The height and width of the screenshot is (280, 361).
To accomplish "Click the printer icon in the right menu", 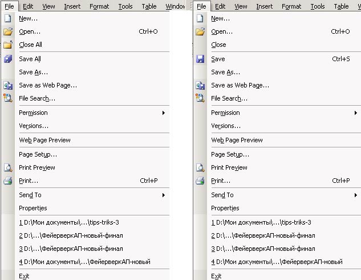I will coord(200,181).
